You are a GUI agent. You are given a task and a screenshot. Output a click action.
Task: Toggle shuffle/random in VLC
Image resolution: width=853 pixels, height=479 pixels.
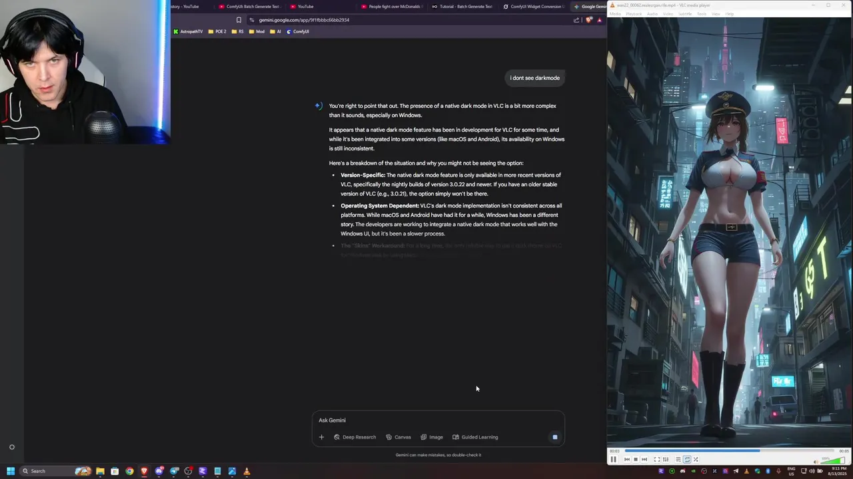[696, 459]
